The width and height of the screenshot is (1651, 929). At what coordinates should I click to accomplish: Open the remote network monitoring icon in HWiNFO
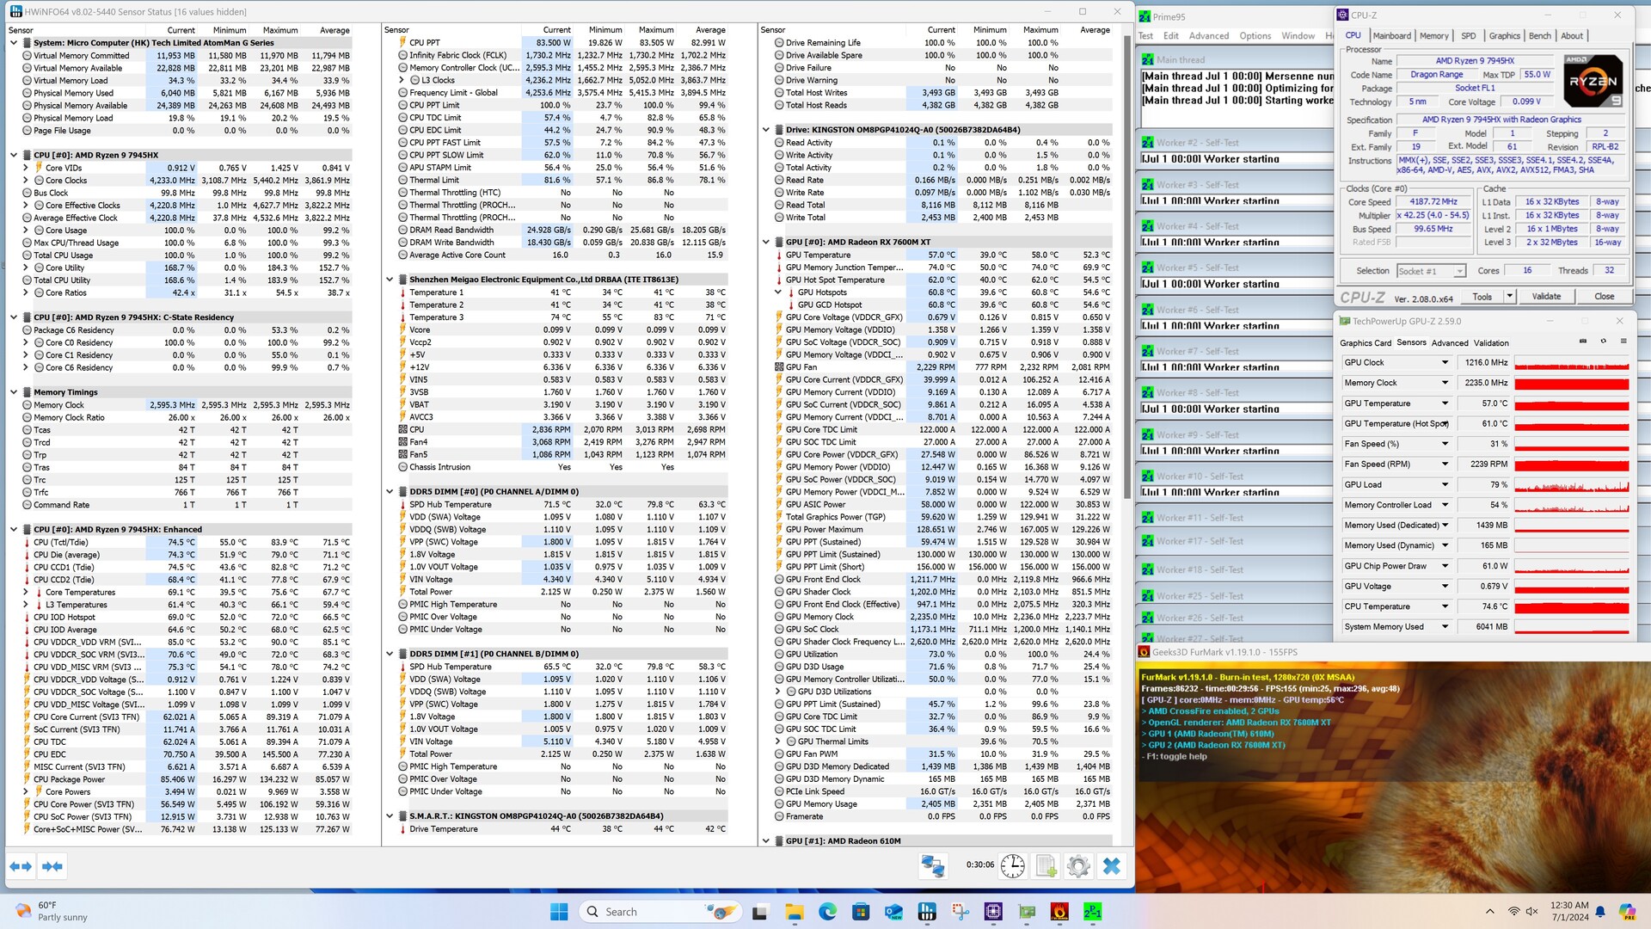(x=933, y=866)
